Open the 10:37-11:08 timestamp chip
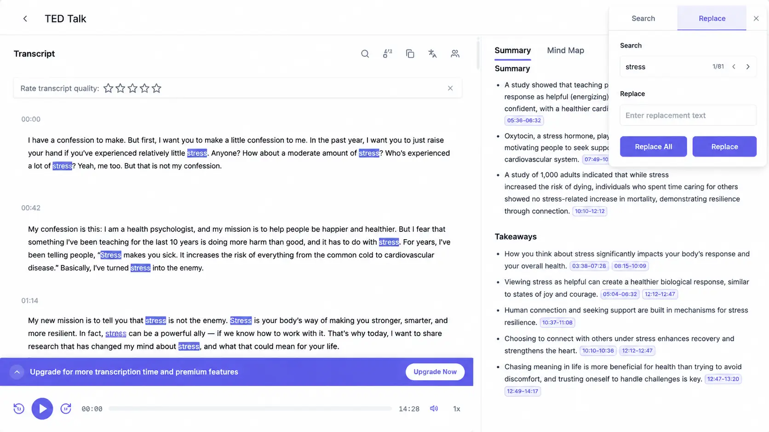This screenshot has width=769, height=432. click(557, 323)
